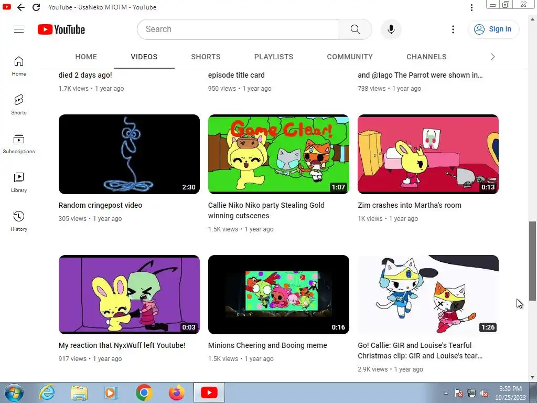Open app window three-dot menu
This screenshot has width=537, height=403.
pyautogui.click(x=471, y=7)
